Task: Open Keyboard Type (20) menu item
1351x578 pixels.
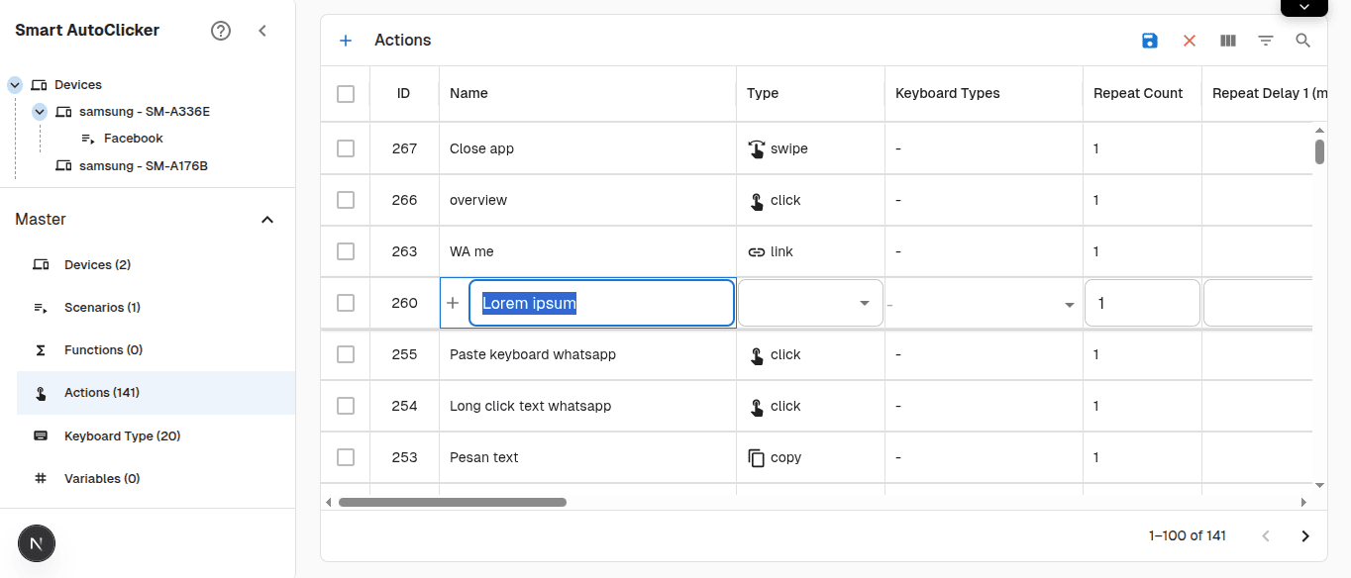Action: (122, 435)
